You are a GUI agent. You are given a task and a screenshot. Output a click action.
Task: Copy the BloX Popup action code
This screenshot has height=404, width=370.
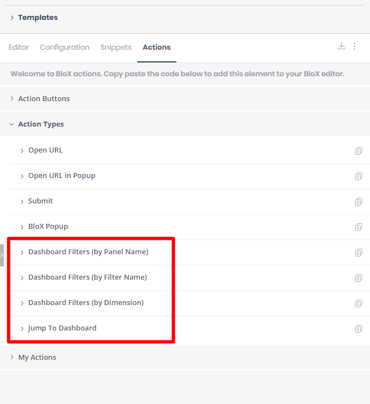358,227
